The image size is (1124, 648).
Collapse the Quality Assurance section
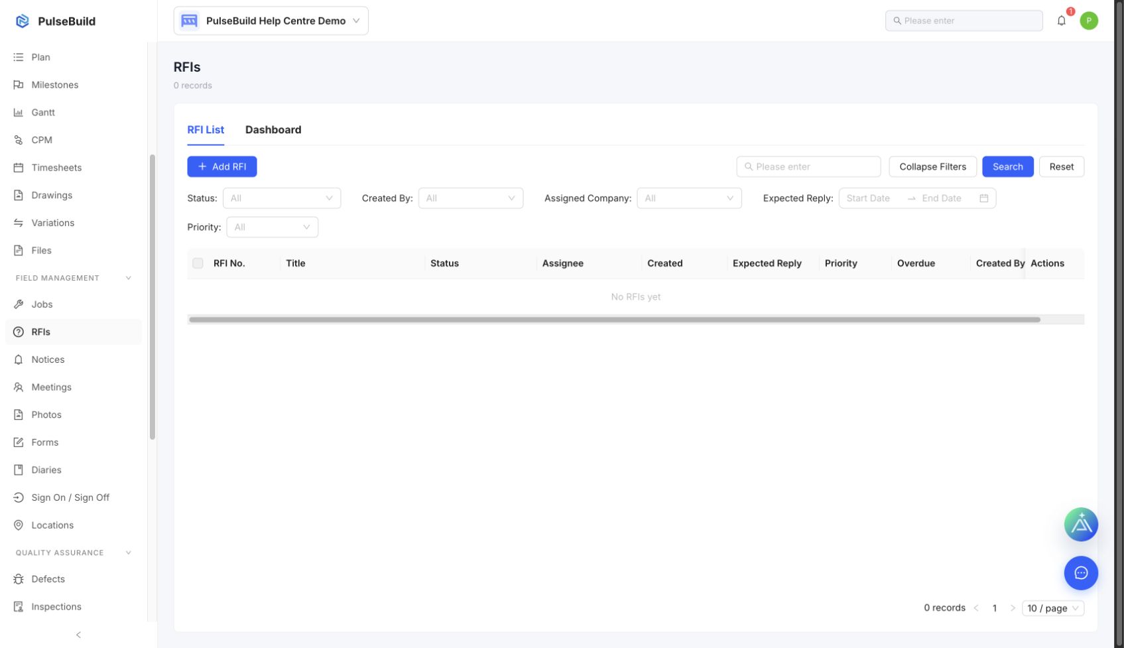click(x=128, y=552)
